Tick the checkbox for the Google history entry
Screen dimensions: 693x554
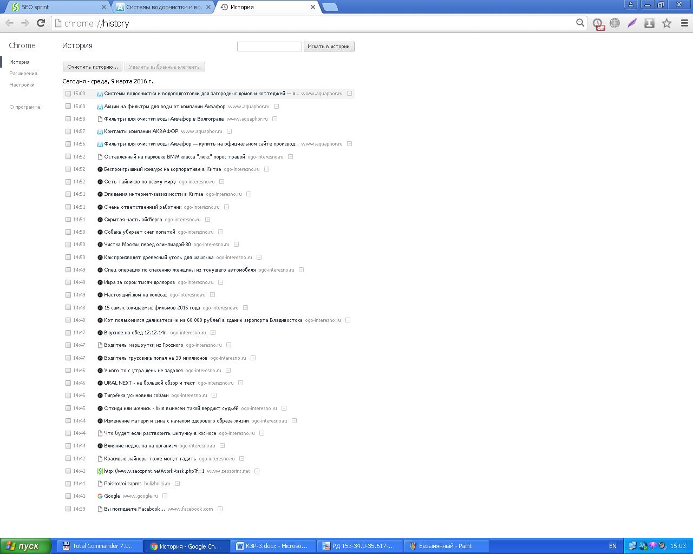coord(68,496)
